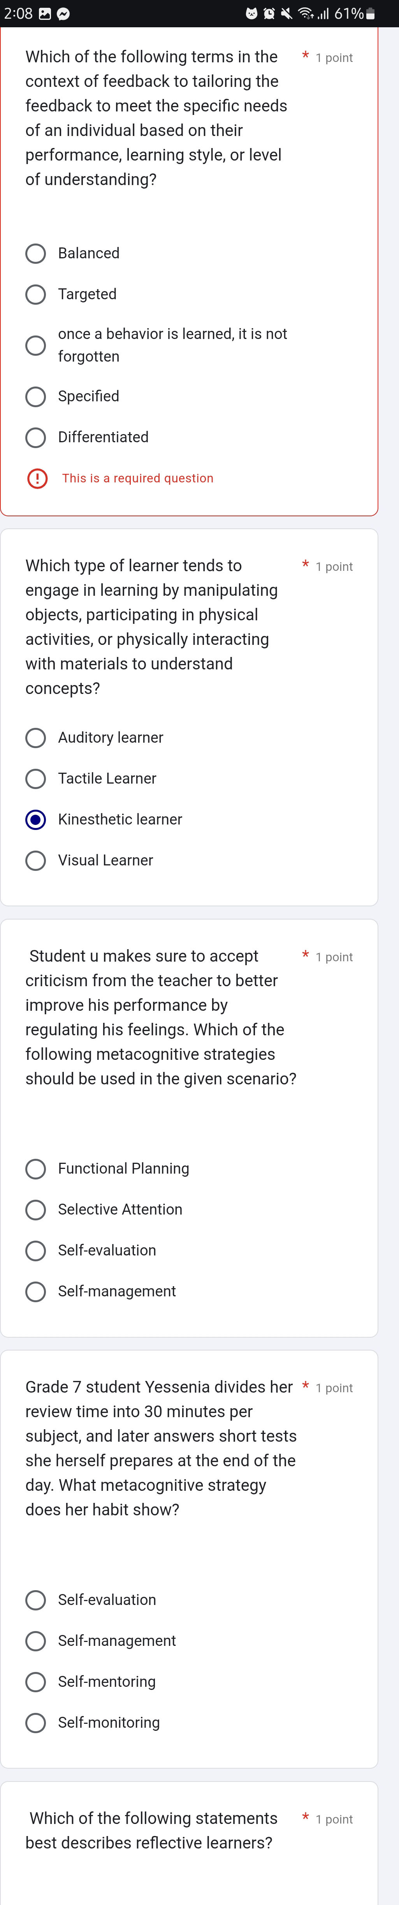Select the Auditory learner option
The width and height of the screenshot is (399, 1905).
click(35, 738)
